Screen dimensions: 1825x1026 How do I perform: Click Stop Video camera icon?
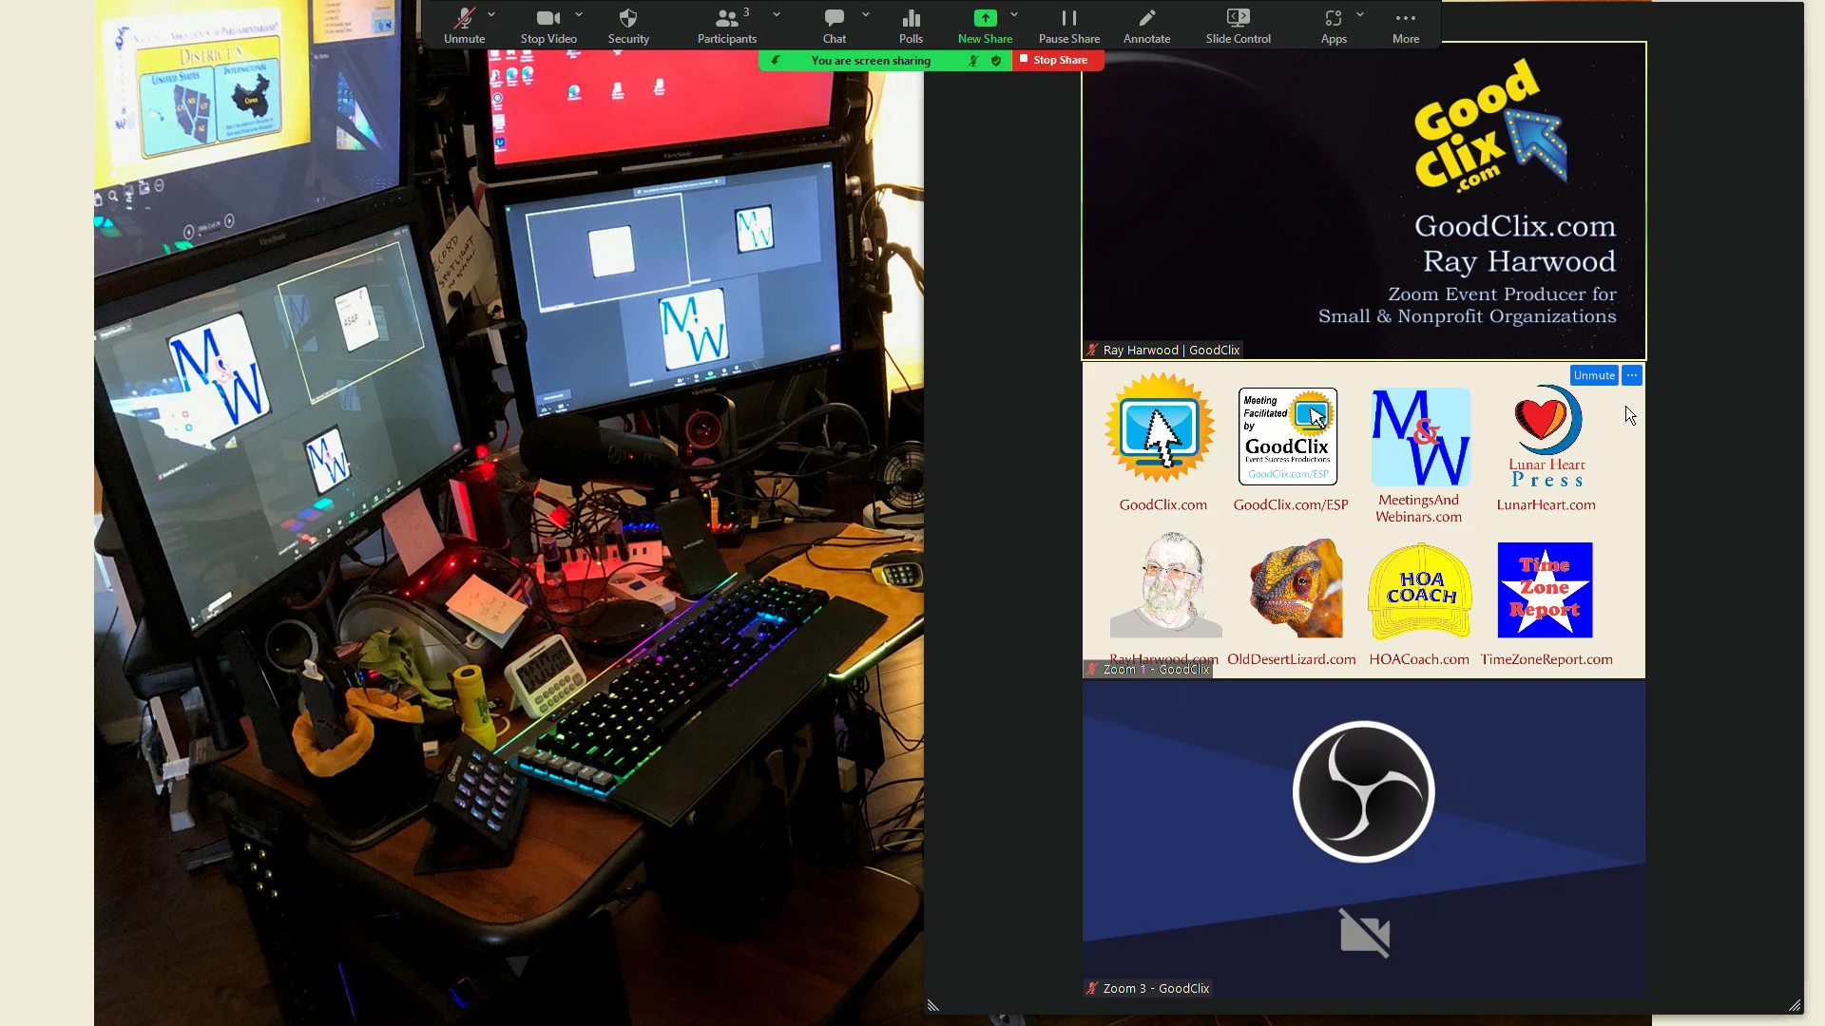(548, 26)
